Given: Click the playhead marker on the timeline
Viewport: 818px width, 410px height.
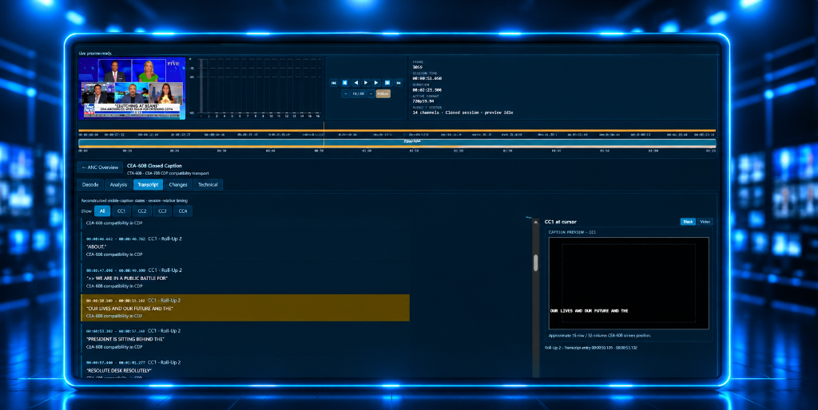Looking at the screenshot, I should coord(324,135).
